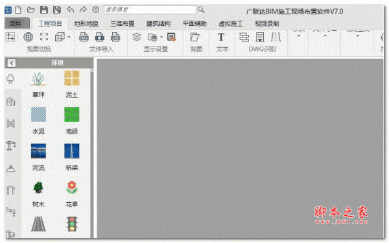Viewport: 389px width, 243px height.
Task: Select the pipeline category sidebar icon
Action: (10, 211)
